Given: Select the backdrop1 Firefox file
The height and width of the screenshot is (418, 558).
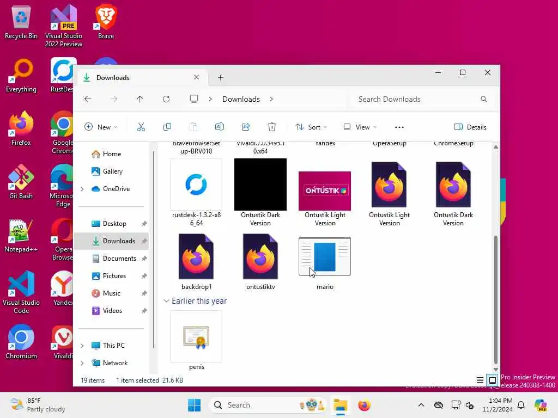Looking at the screenshot, I should (196, 262).
